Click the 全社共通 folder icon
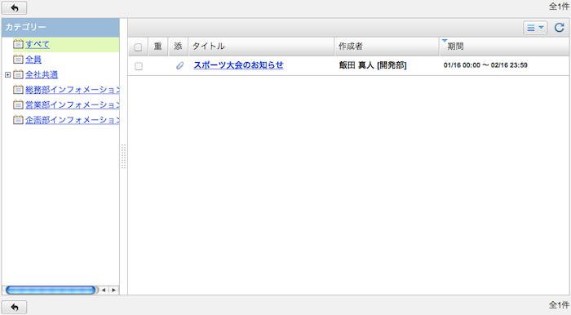Viewport: 571px width, 315px height. pyautogui.click(x=18, y=74)
